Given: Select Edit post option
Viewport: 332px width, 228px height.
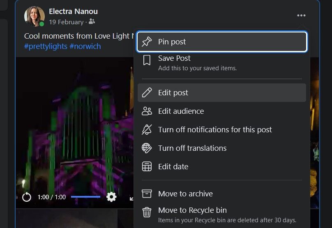Looking at the screenshot, I should 222,92.
